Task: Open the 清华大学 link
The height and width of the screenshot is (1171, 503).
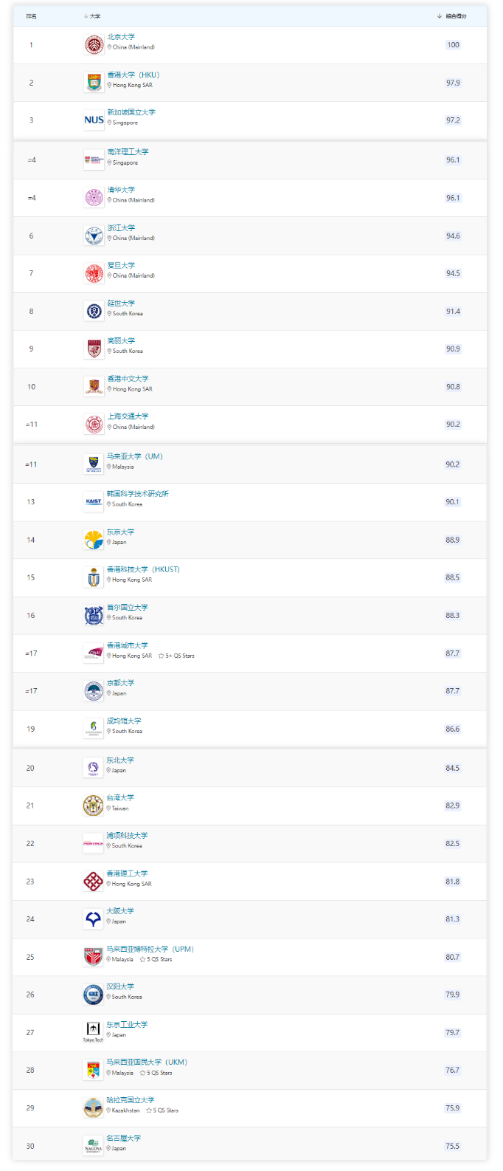Action: coord(121,190)
